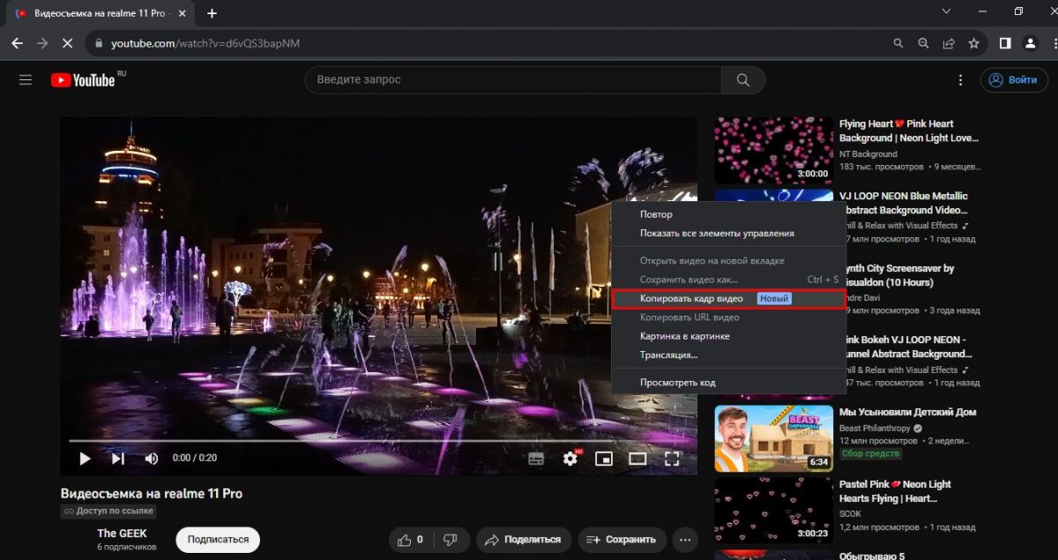The height and width of the screenshot is (560, 1058).
Task: Select Повтор in the context menu
Action: pyautogui.click(x=728, y=214)
